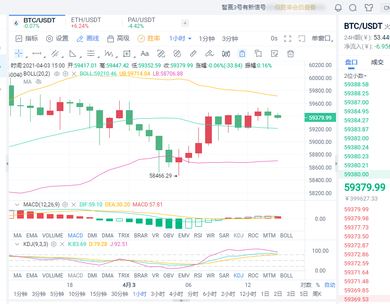
Task: Click the trash icon to clear drawings
Action: tap(291, 54)
